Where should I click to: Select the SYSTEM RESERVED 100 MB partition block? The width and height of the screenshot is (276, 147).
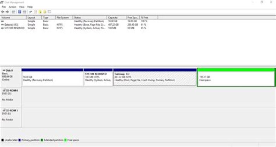98,77
